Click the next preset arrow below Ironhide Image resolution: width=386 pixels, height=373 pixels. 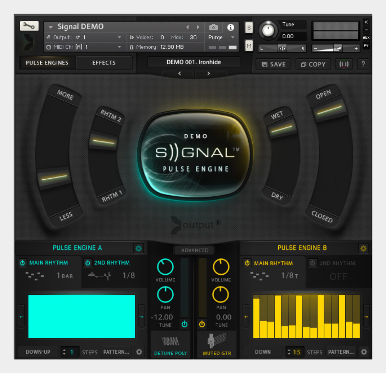[x=209, y=73]
